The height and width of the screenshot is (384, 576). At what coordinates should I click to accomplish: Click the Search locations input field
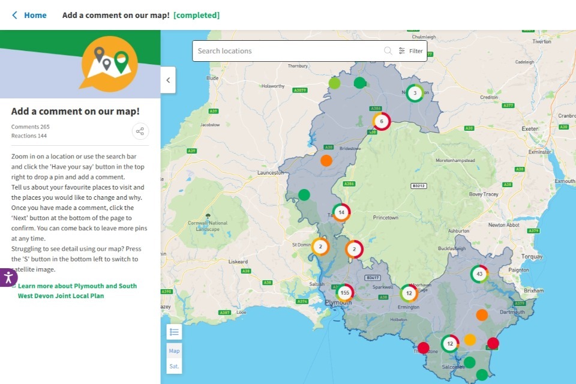point(288,51)
